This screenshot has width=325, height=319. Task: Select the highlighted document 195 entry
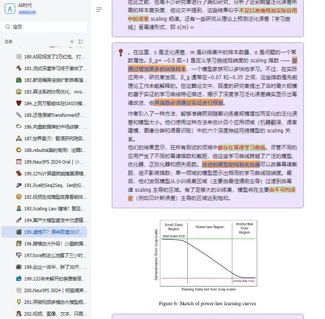[x=55, y=232]
